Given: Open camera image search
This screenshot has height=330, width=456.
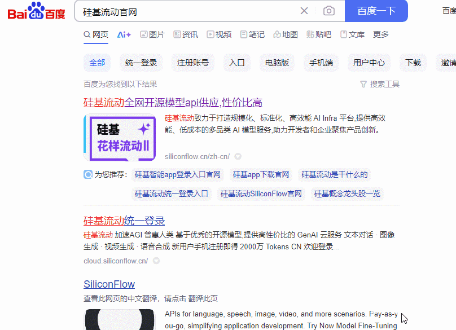Looking at the screenshot, I should [x=328, y=11].
